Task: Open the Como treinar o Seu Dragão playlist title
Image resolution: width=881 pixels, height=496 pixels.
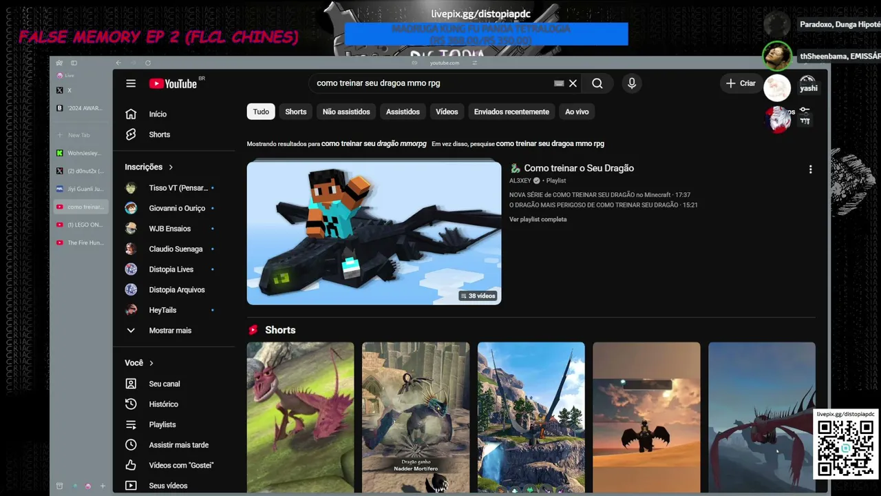Action: pos(579,168)
